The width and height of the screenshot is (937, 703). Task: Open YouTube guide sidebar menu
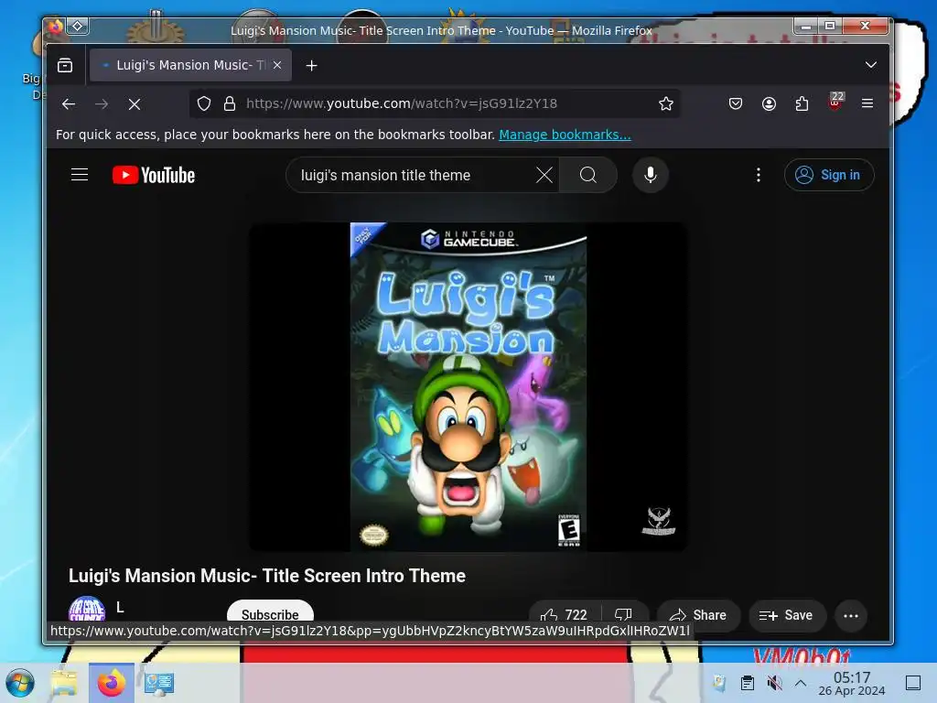click(x=80, y=175)
